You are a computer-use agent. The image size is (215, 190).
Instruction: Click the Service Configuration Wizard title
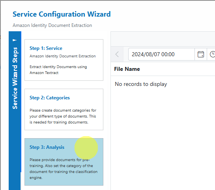pyautogui.click(x=62, y=14)
